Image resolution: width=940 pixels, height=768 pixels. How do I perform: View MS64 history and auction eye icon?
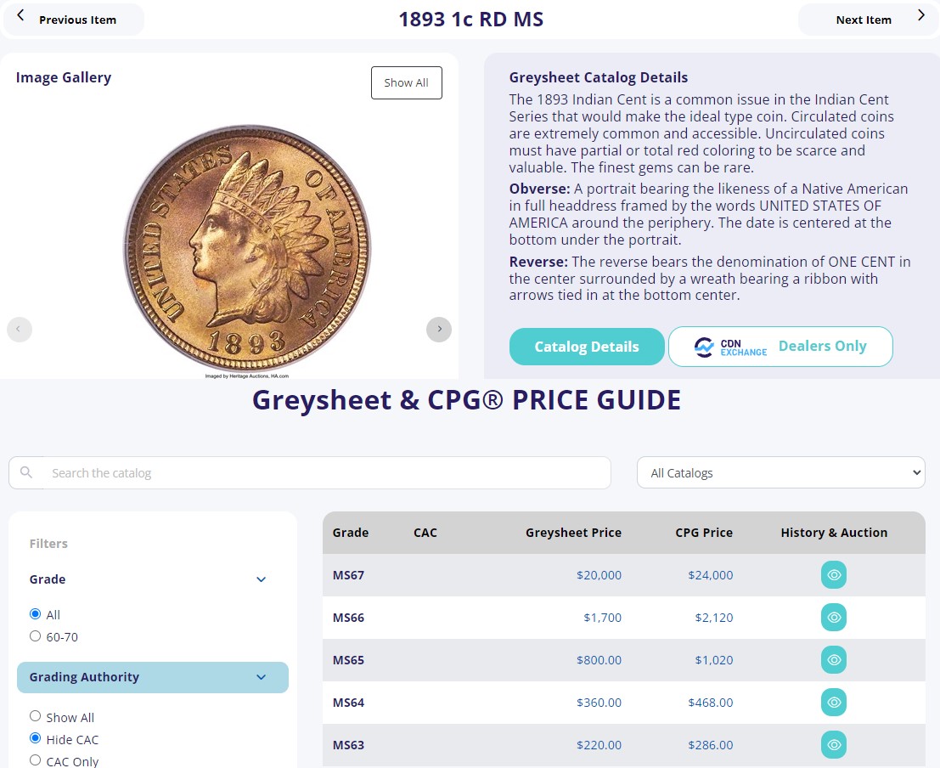point(833,703)
